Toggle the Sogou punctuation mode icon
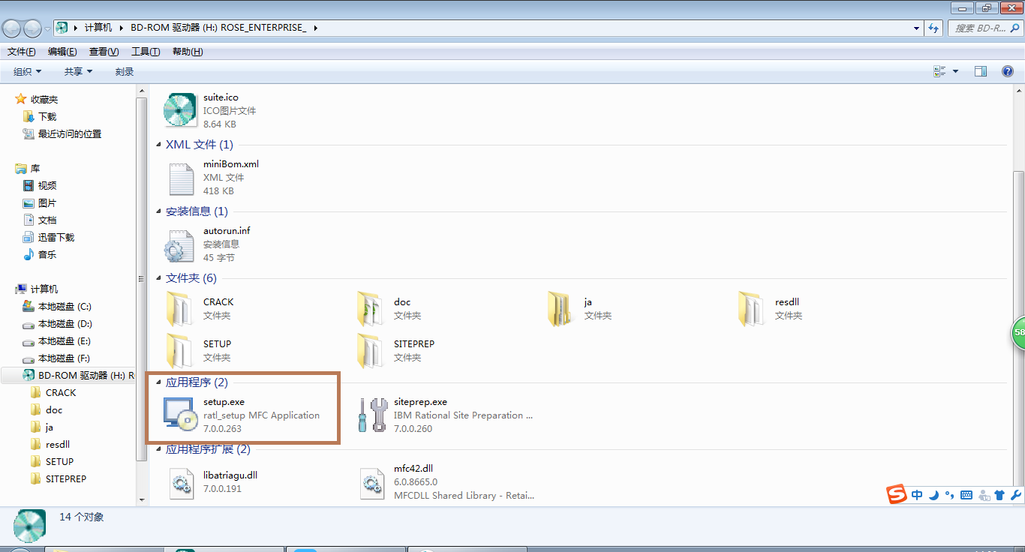This screenshot has height=552, width=1025. pyautogui.click(x=950, y=495)
